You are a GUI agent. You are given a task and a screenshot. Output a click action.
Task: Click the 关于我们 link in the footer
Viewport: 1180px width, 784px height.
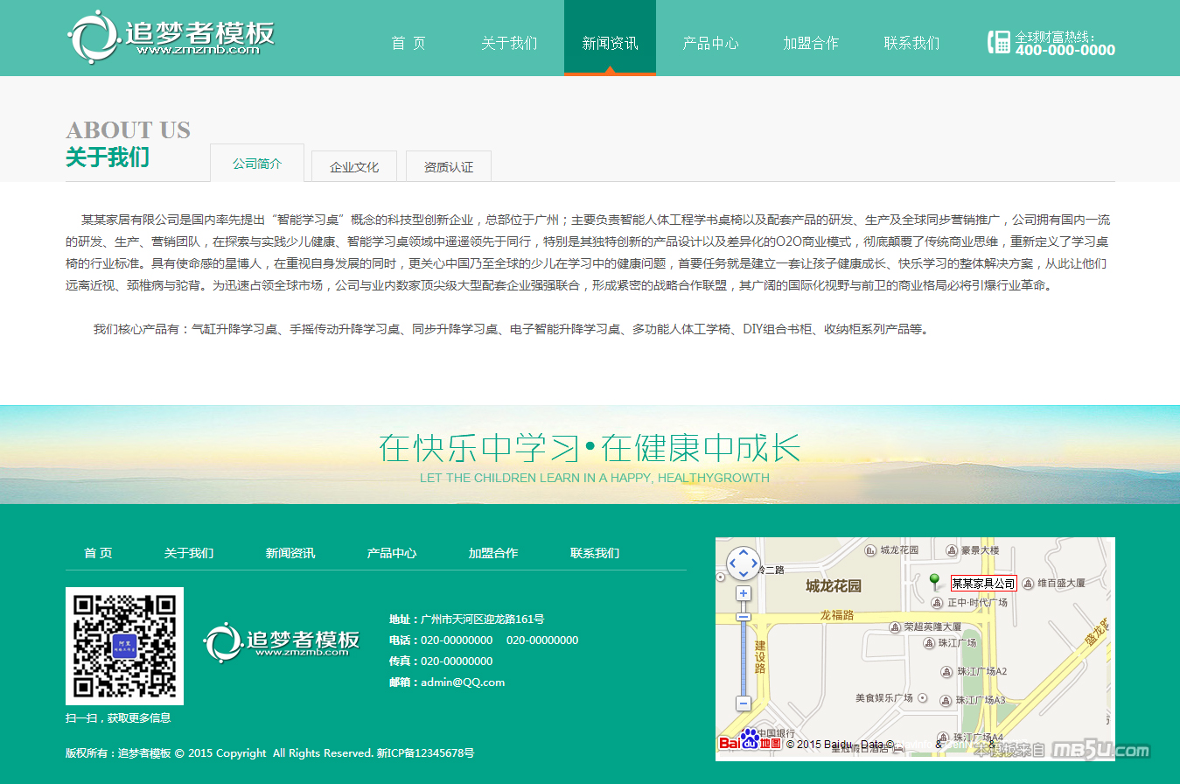pos(189,553)
